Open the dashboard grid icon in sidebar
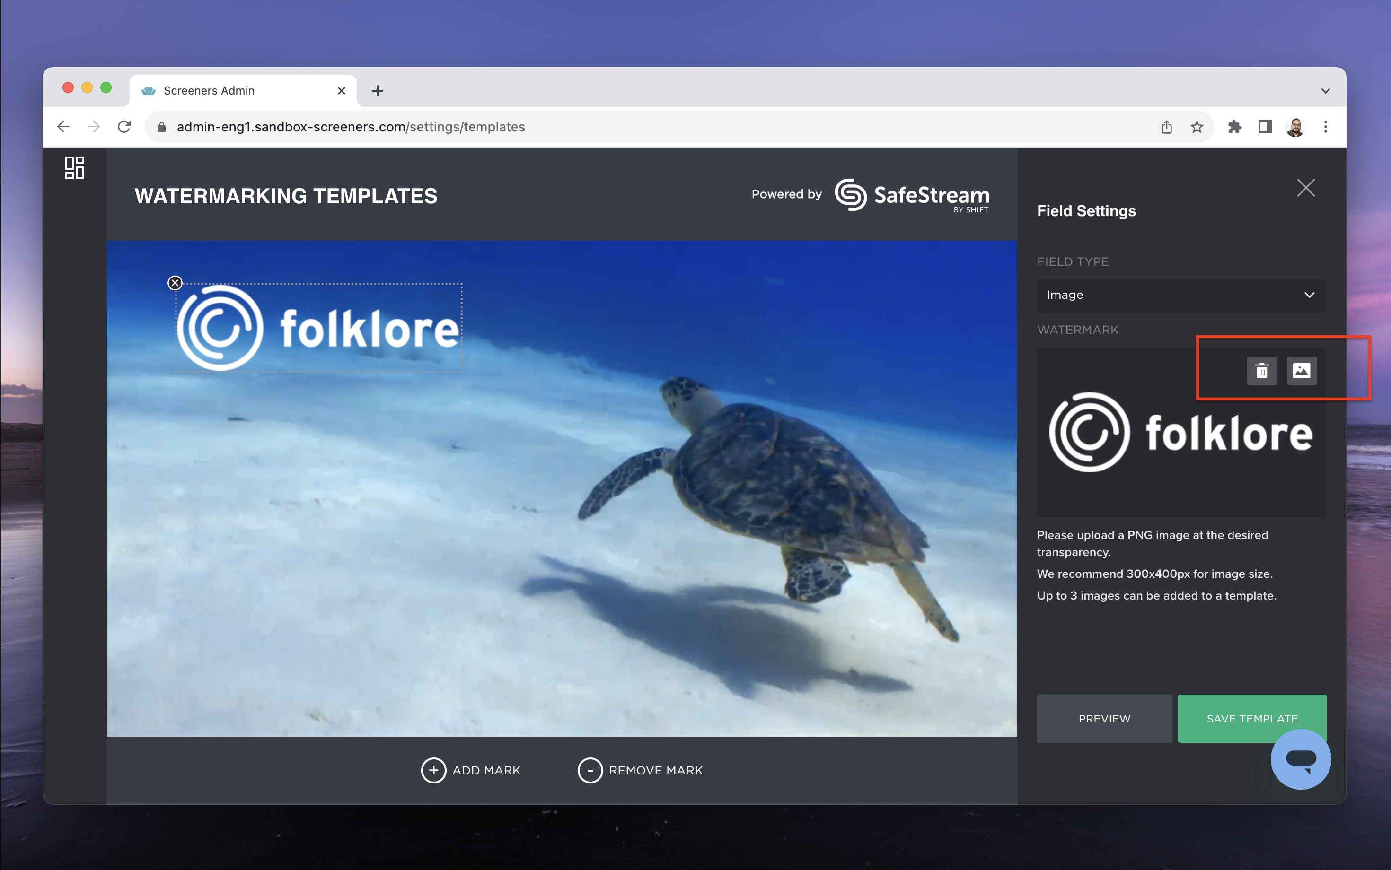Screen dimensions: 1391x870 coord(74,168)
